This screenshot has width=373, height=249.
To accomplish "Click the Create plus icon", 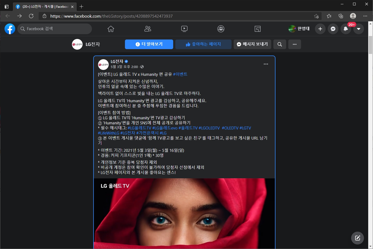I will (x=320, y=29).
